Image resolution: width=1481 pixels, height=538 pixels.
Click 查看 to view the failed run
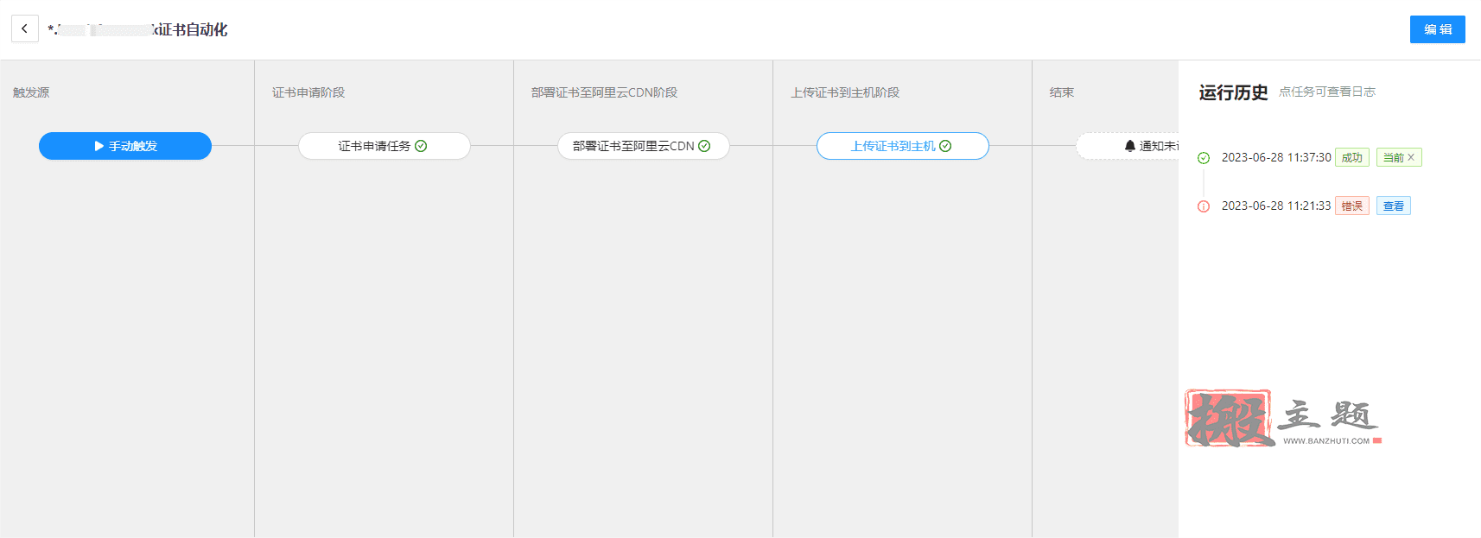coord(1394,206)
